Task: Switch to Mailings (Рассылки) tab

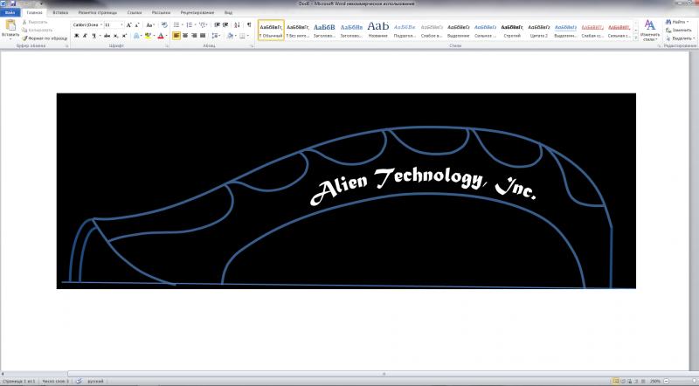Action: coord(161,12)
